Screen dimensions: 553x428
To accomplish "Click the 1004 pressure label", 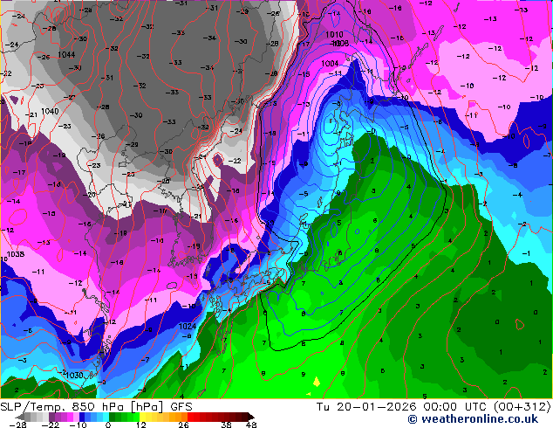I will (330, 63).
